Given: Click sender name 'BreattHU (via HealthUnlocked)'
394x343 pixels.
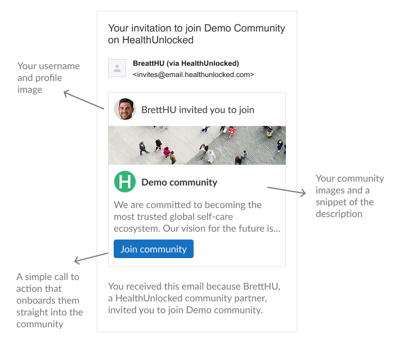Looking at the screenshot, I should pyautogui.click(x=186, y=64).
